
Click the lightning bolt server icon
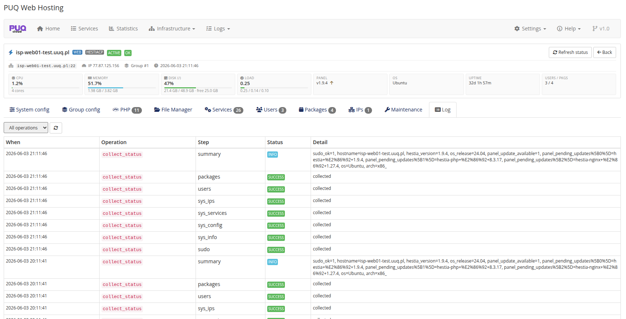[x=11, y=52]
